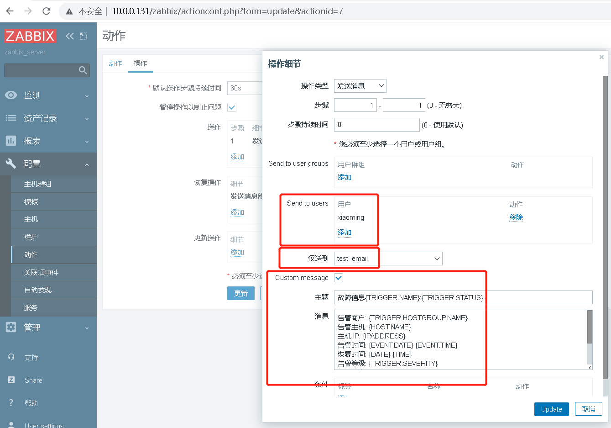Viewport: 611px width, 428px height.
Task: Click the first 步骤 number field
Action: (x=355, y=106)
